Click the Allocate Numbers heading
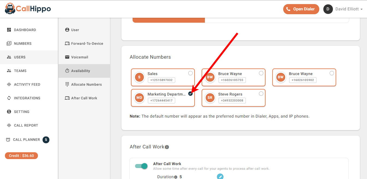 [x=150, y=57]
